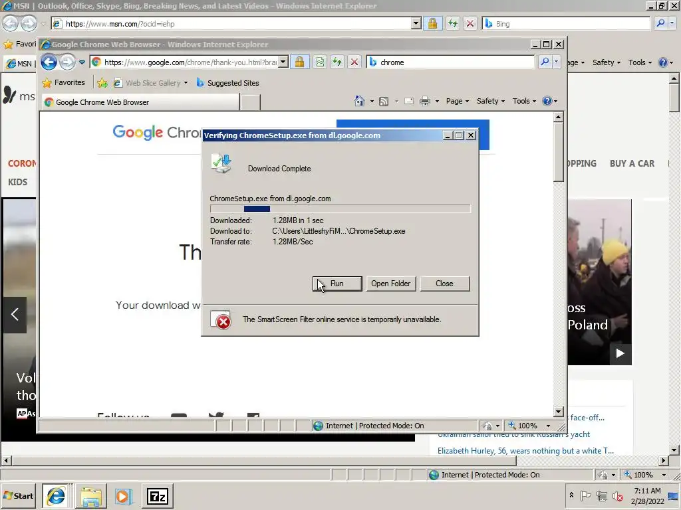Viewport: 681px width, 510px height.
Task: Click Internet Explorer taskbar icon
Action: [x=57, y=496]
